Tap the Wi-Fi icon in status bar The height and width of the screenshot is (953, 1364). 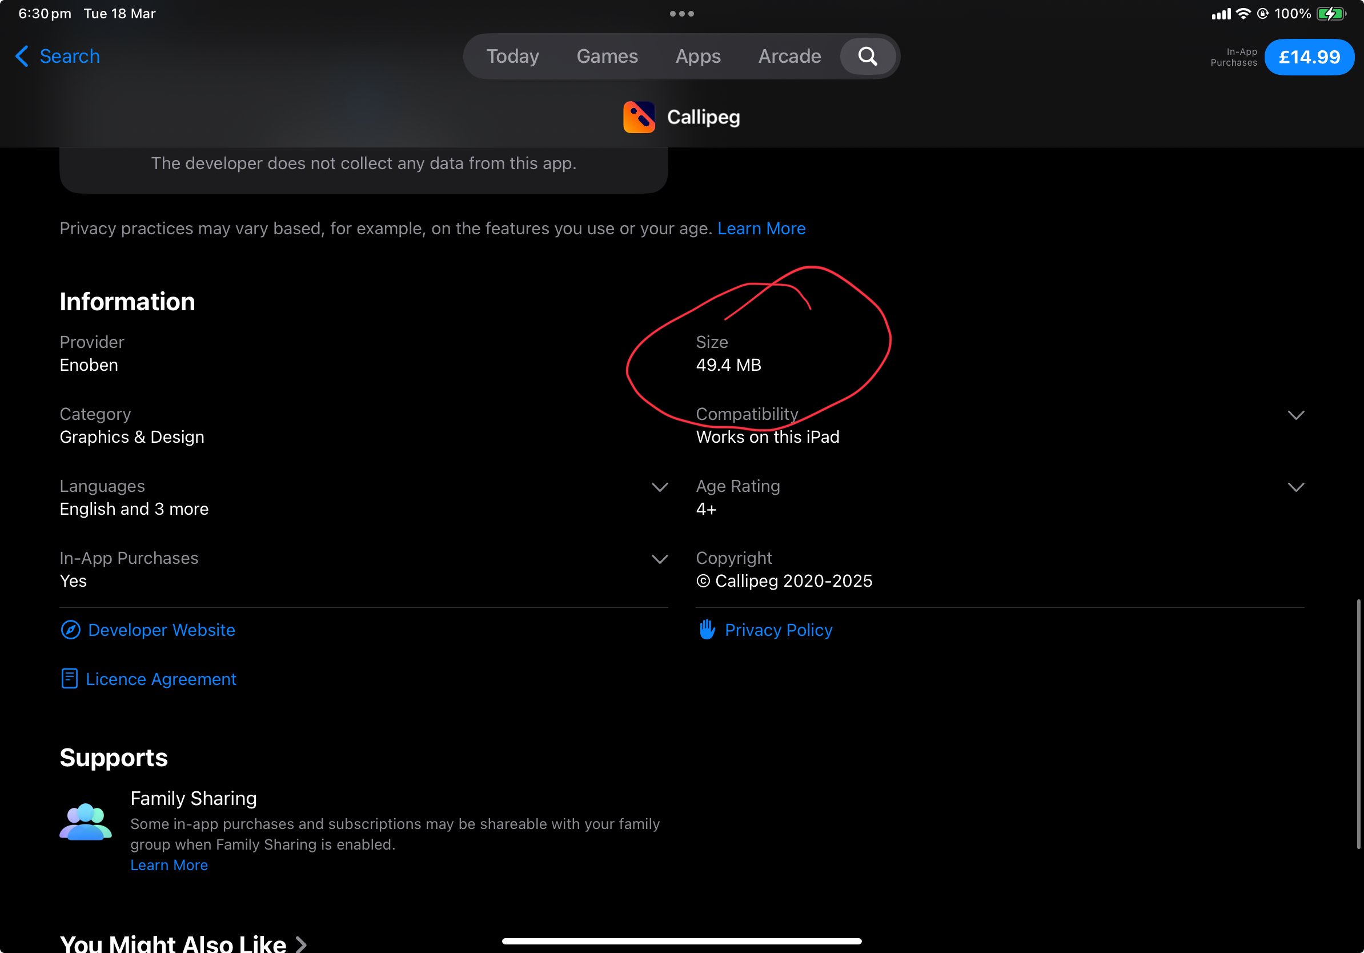(x=1243, y=14)
